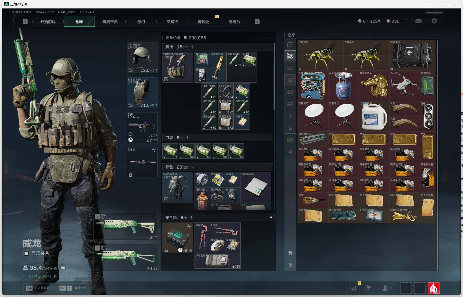Viewport: 463px width, 297px height.
Task: Select the helmet equipment slot
Action: (x=142, y=58)
